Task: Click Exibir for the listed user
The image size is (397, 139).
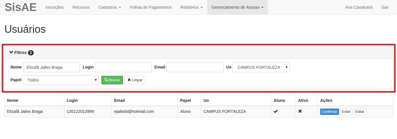Action: pyautogui.click(x=346, y=112)
